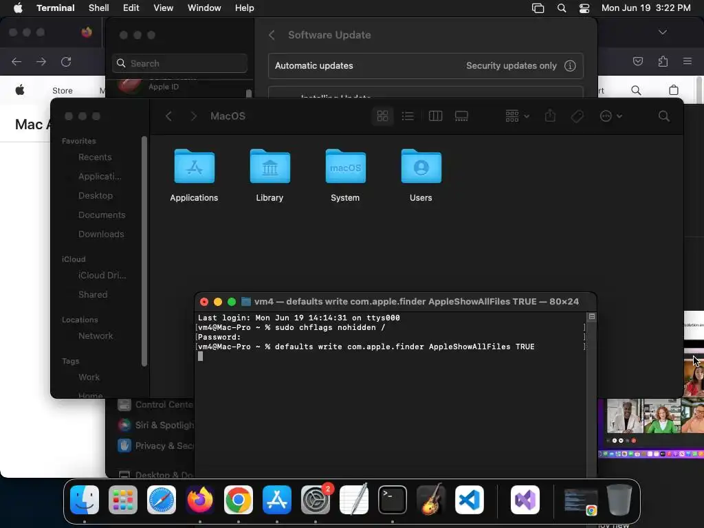Open Control Center in menu bar
The image size is (704, 528).
coord(584,8)
